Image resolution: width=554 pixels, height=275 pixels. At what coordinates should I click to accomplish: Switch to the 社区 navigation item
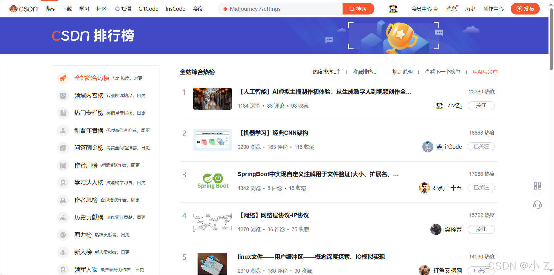tap(101, 9)
